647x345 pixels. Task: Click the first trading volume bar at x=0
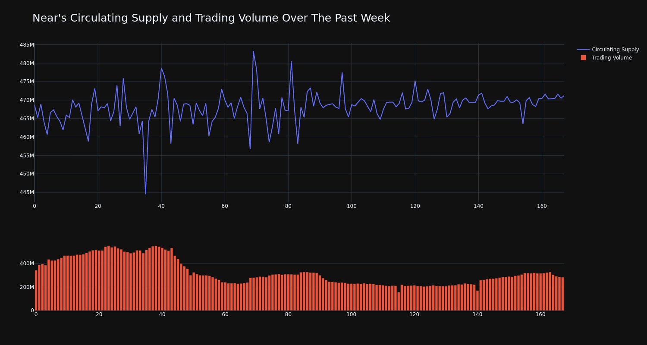point(36,290)
